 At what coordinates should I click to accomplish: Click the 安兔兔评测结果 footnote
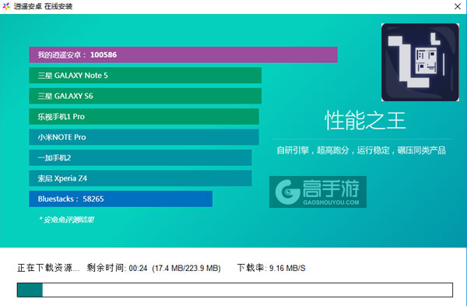[x=66, y=220]
